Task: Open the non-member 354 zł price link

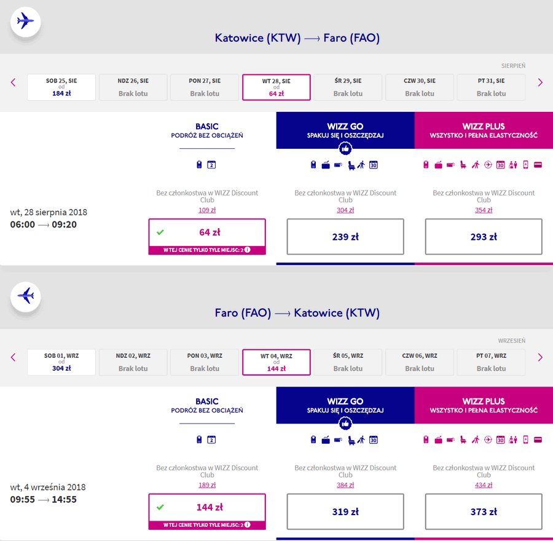Action: tap(484, 210)
